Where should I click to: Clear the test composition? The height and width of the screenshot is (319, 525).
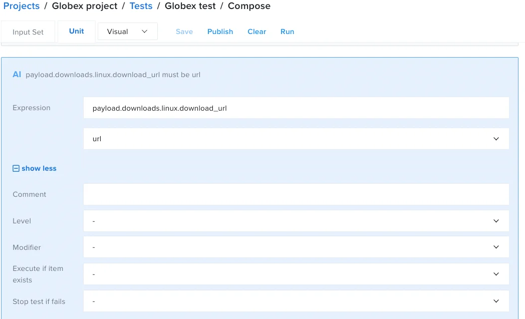257,32
